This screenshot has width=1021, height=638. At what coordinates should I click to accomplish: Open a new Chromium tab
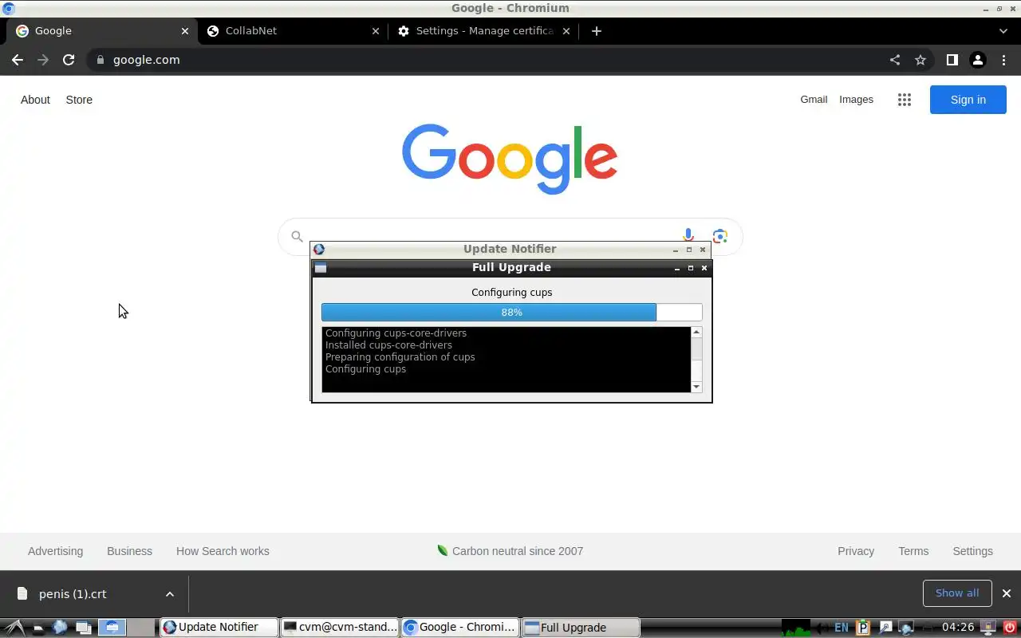click(x=596, y=31)
